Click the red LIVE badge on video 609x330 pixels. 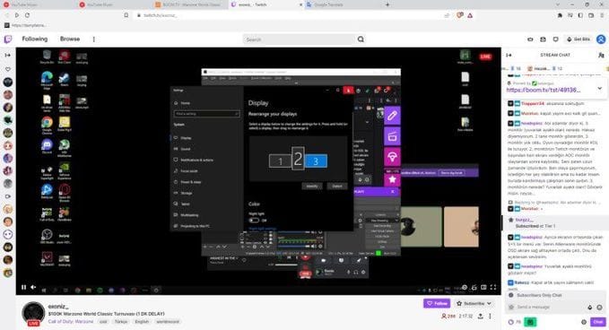coord(485,56)
